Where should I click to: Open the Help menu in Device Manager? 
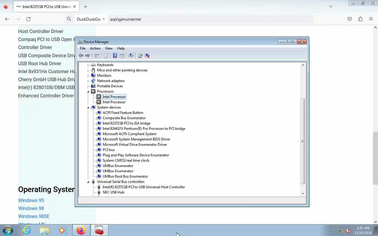click(x=121, y=48)
